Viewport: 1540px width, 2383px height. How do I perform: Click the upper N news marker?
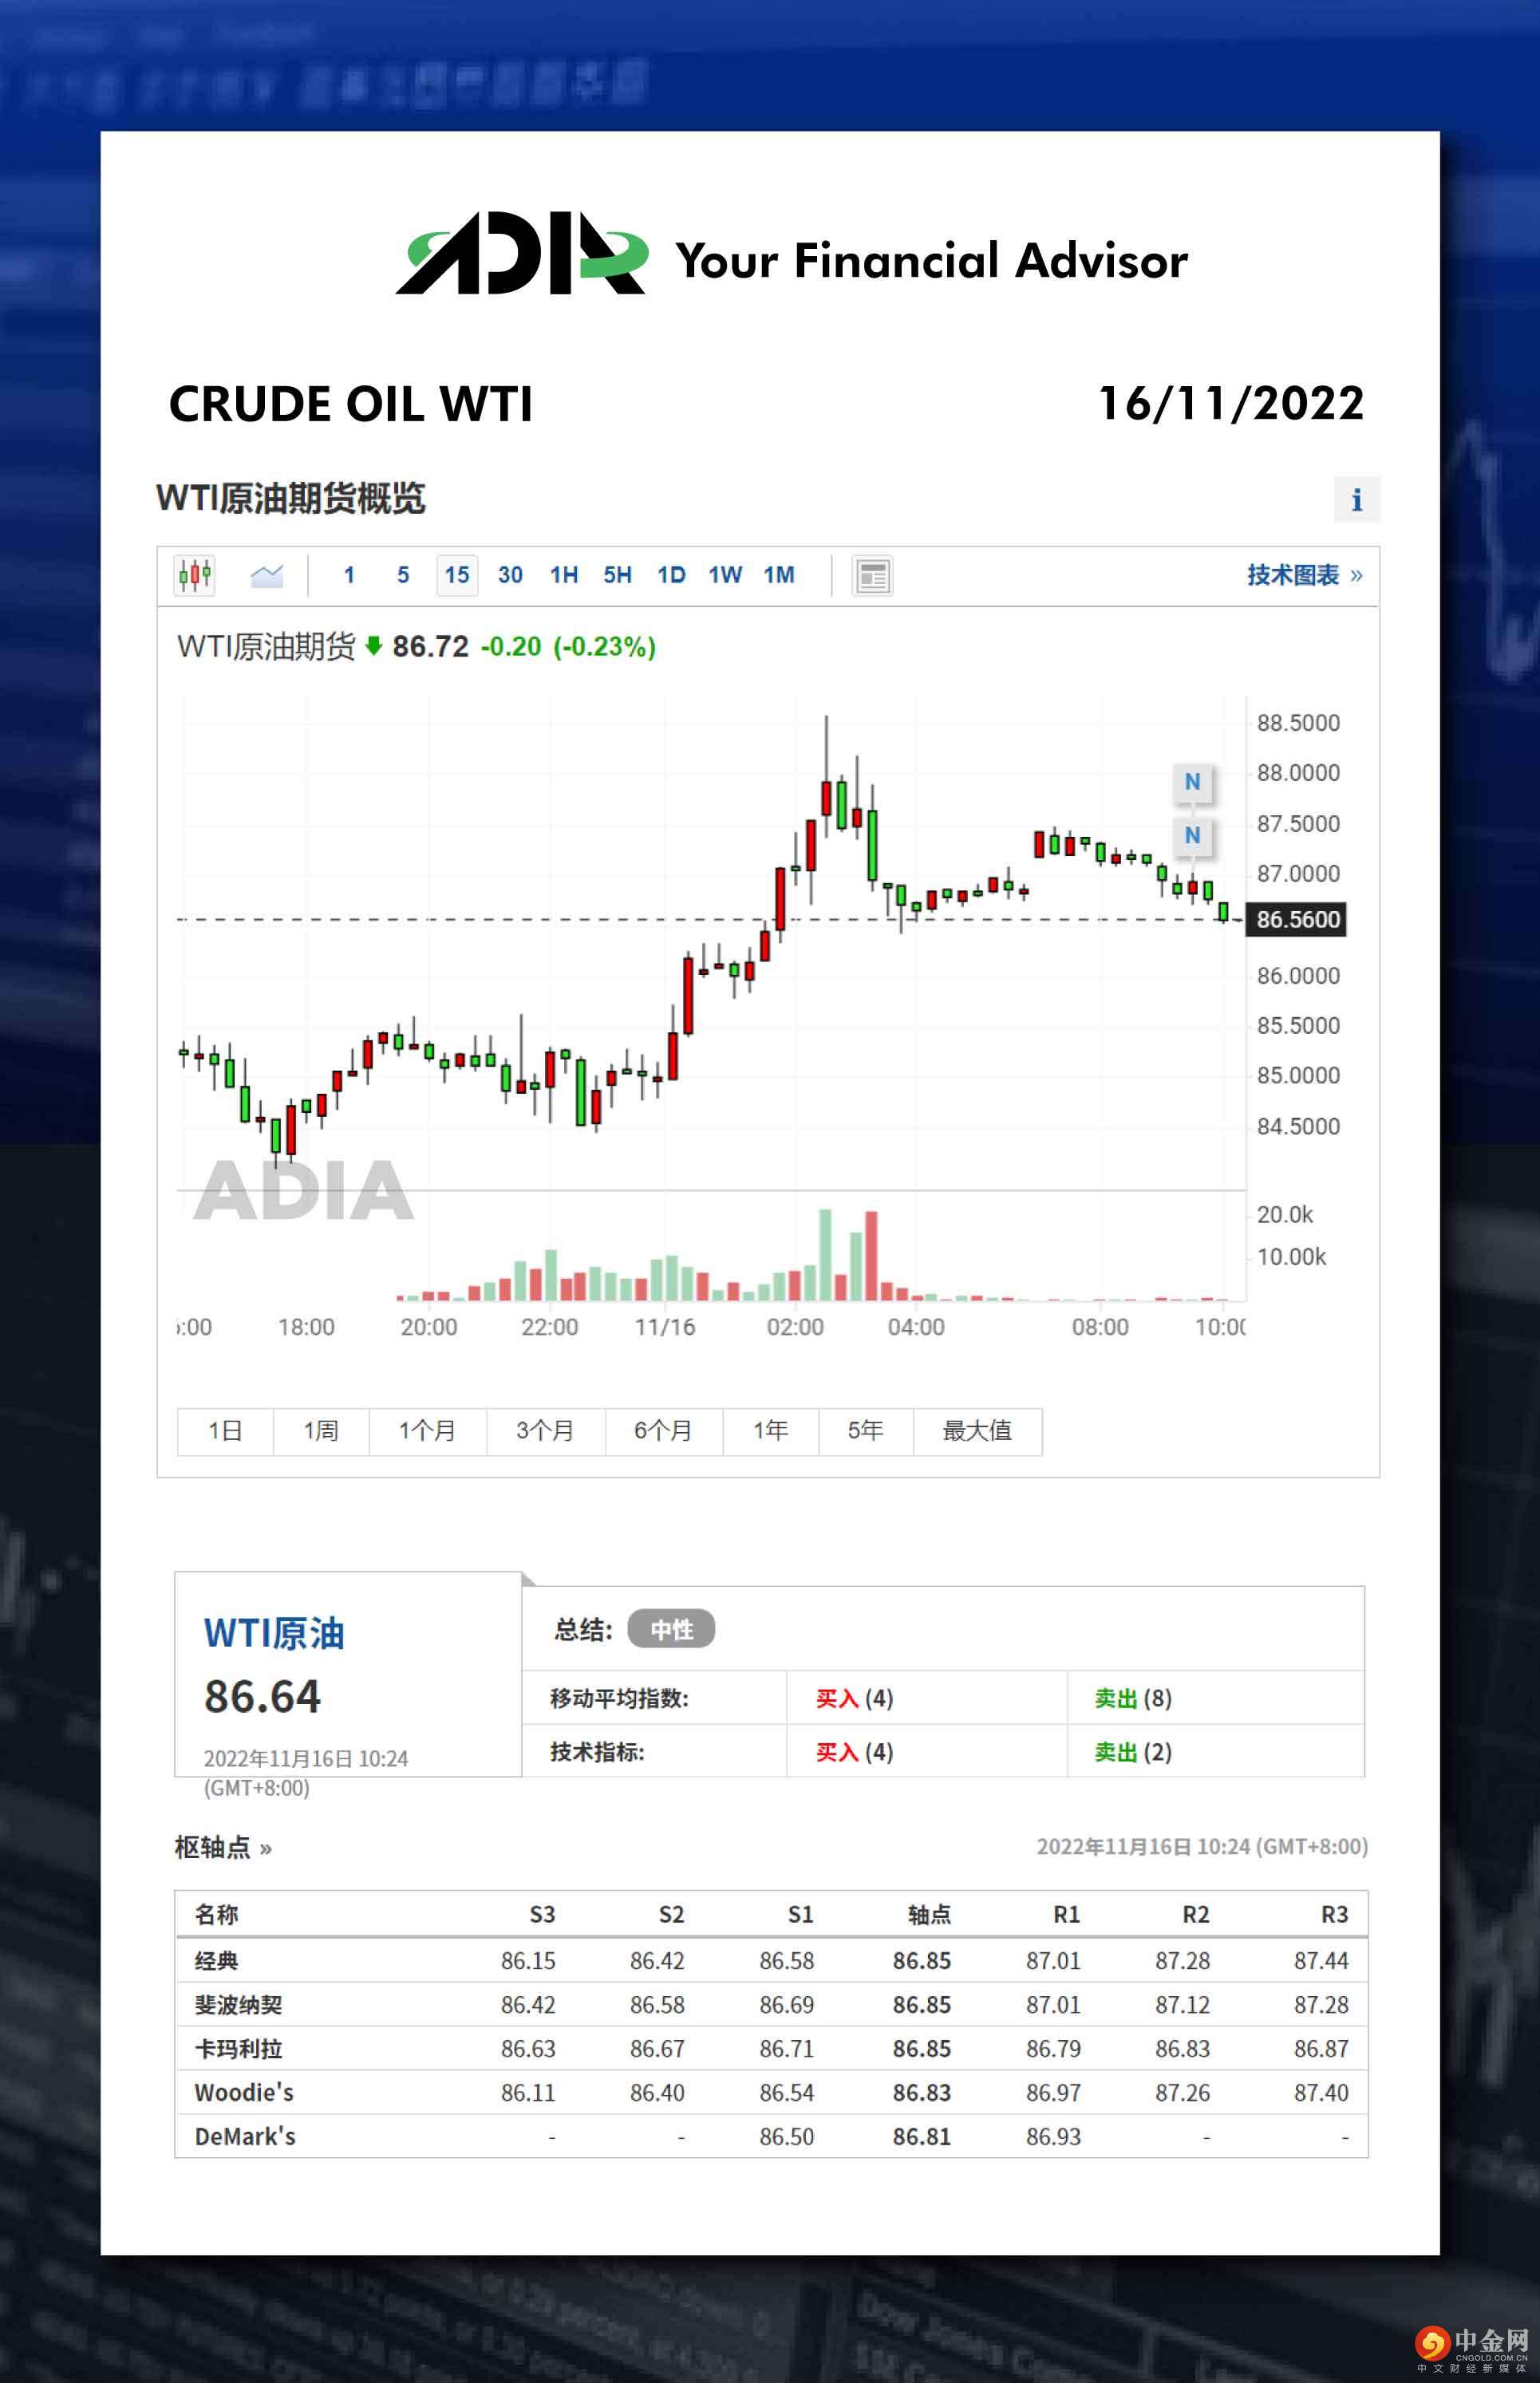[1192, 782]
